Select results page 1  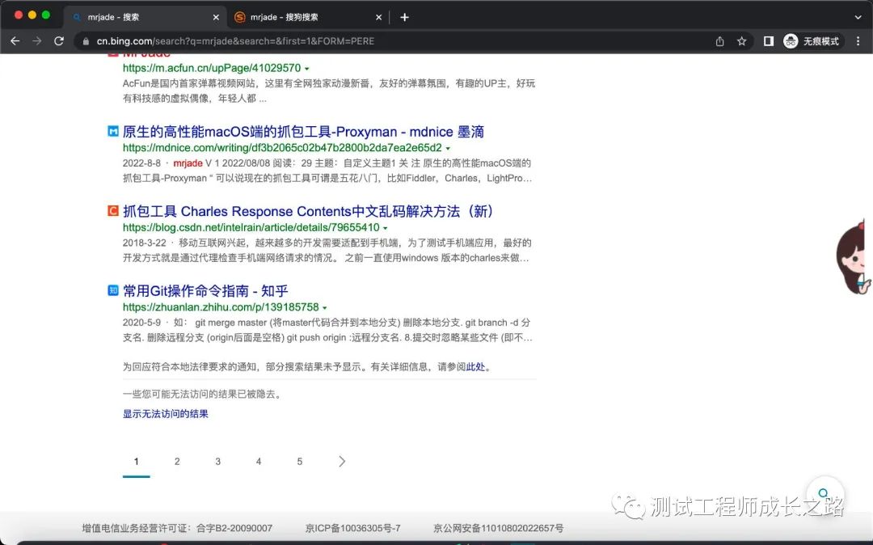pyautogui.click(x=137, y=462)
